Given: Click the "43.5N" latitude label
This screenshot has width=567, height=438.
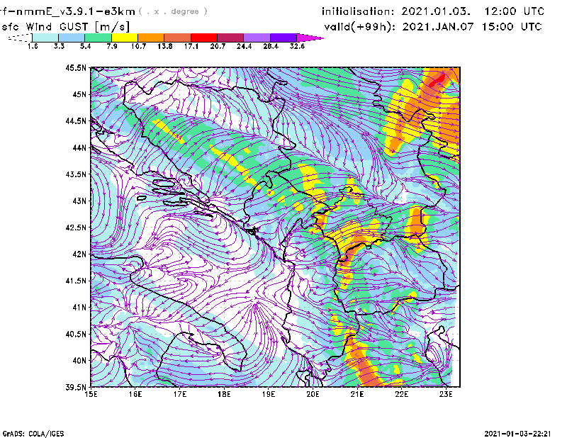Looking at the screenshot, I should coord(77,174).
